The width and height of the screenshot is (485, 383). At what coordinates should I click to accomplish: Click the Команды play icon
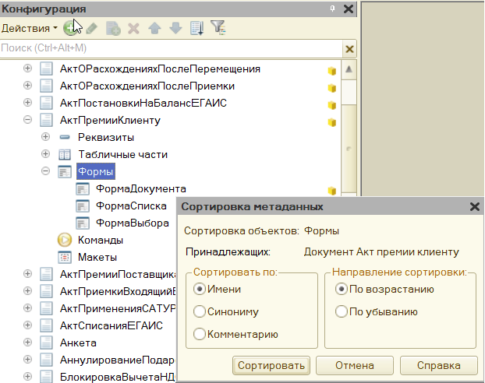(x=65, y=240)
